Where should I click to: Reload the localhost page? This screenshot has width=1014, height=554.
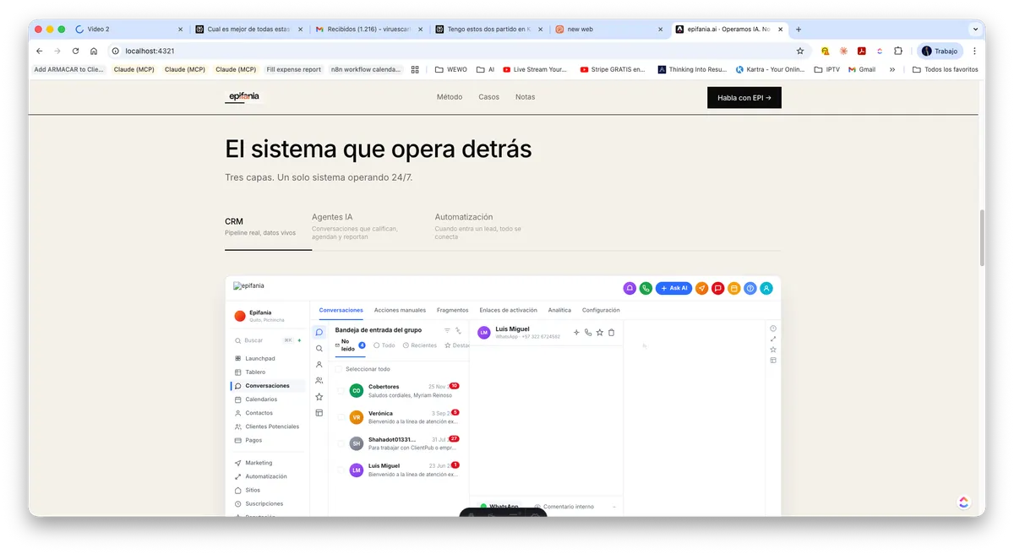click(x=75, y=51)
